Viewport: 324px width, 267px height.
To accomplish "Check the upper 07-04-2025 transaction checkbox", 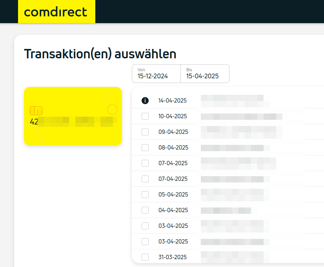I will [145, 163].
